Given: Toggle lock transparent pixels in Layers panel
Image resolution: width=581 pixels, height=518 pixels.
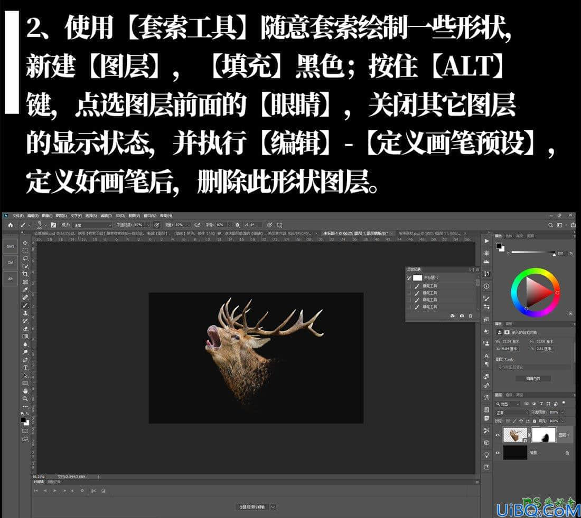Looking at the screenshot, I should pos(508,421).
